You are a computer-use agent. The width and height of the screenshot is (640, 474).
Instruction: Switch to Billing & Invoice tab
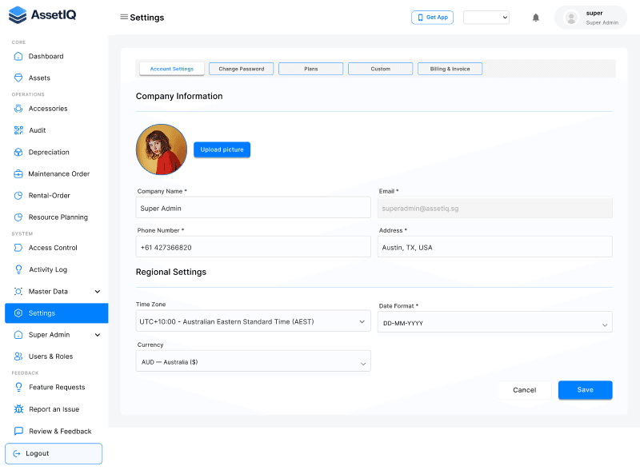(x=450, y=69)
